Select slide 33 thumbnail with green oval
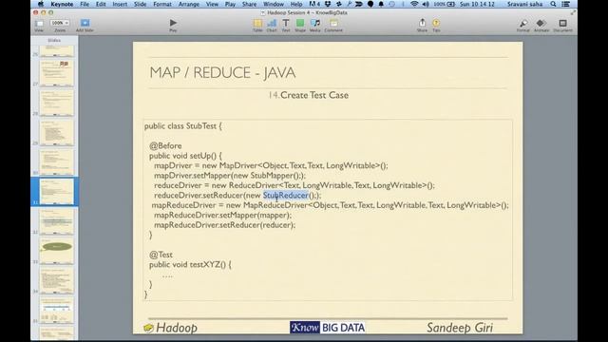 coord(57,251)
